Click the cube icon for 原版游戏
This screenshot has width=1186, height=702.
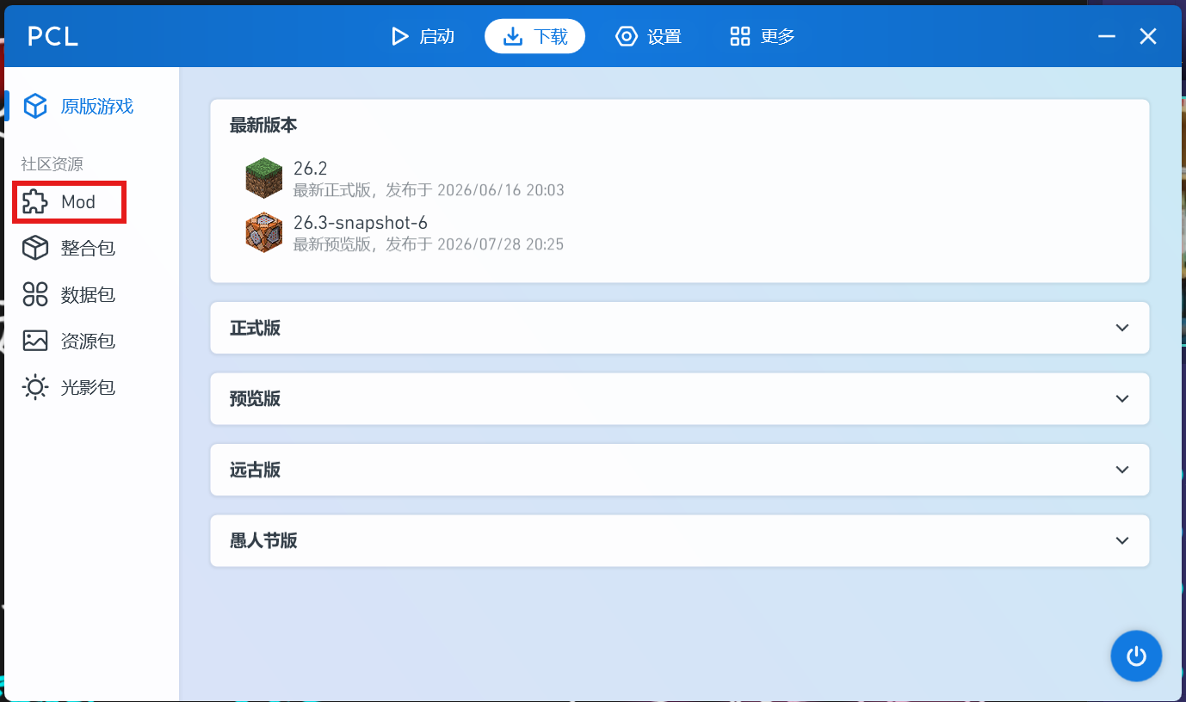[x=35, y=106]
